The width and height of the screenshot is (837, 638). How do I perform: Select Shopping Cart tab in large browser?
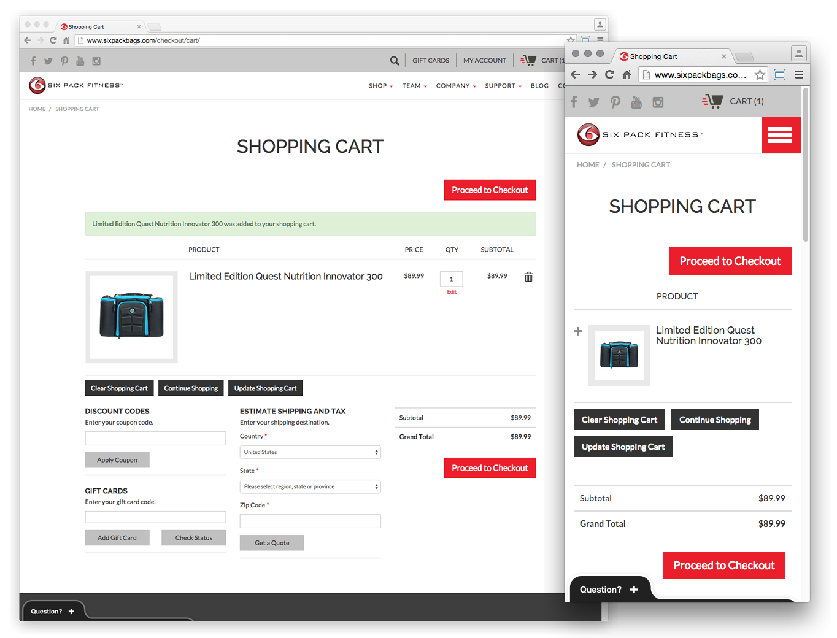coord(100,26)
